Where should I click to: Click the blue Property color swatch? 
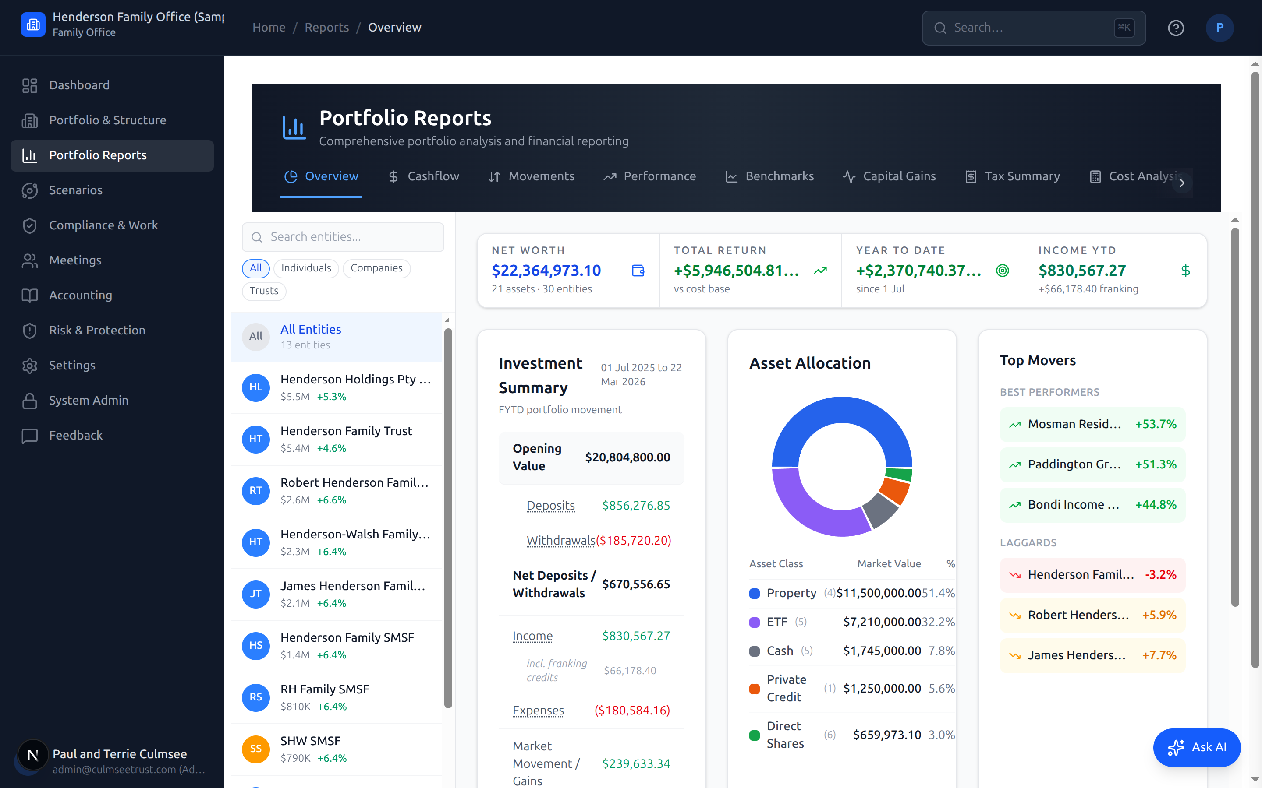point(754,594)
